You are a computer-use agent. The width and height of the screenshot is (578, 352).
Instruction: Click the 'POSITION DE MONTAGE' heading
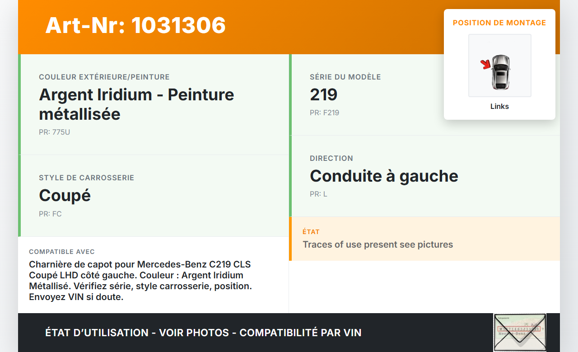[x=499, y=23]
